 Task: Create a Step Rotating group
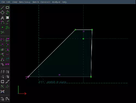pyautogui.click(x=2, y=82)
